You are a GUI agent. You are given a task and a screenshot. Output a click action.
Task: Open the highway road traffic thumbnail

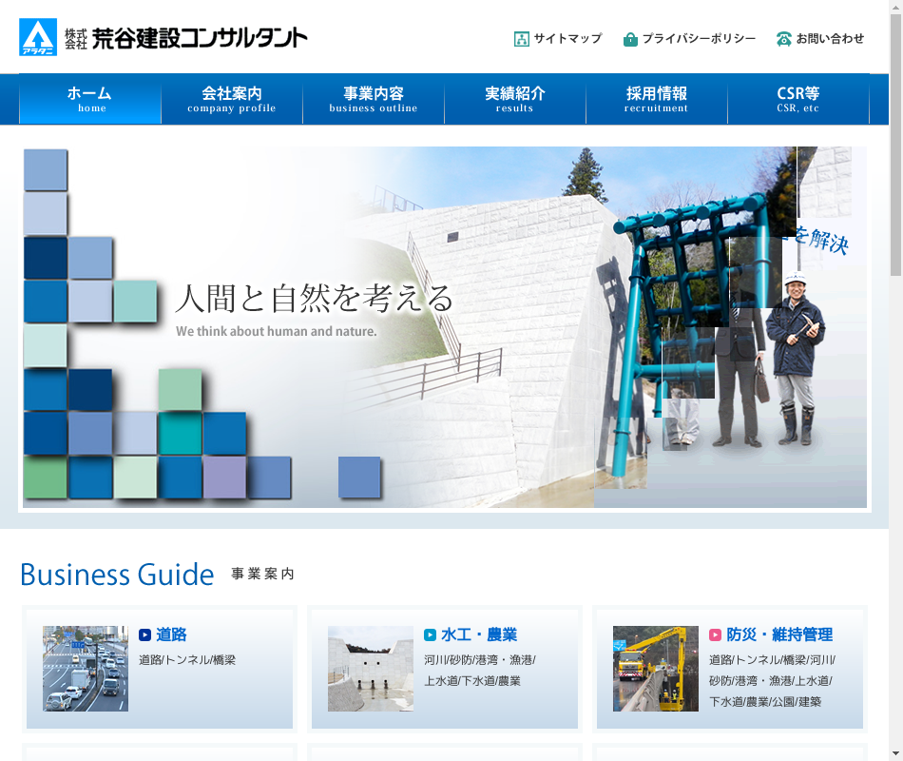click(x=86, y=669)
